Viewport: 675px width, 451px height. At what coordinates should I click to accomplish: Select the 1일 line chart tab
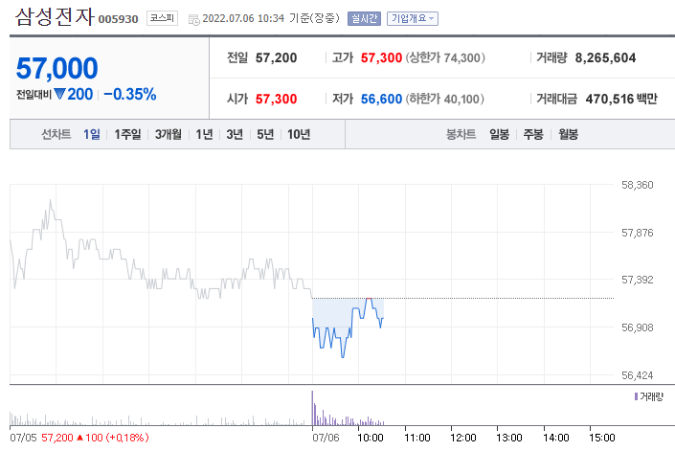92,135
